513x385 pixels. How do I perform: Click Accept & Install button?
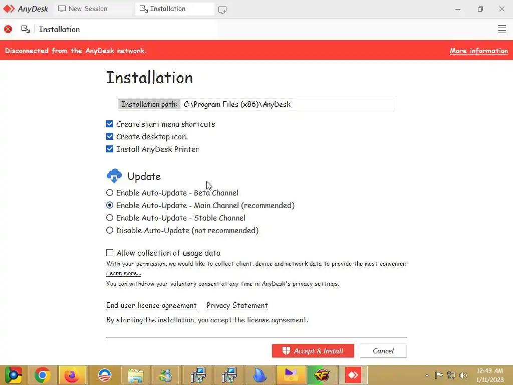tap(313, 351)
